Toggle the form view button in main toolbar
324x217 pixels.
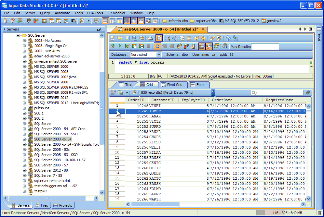(141, 21)
